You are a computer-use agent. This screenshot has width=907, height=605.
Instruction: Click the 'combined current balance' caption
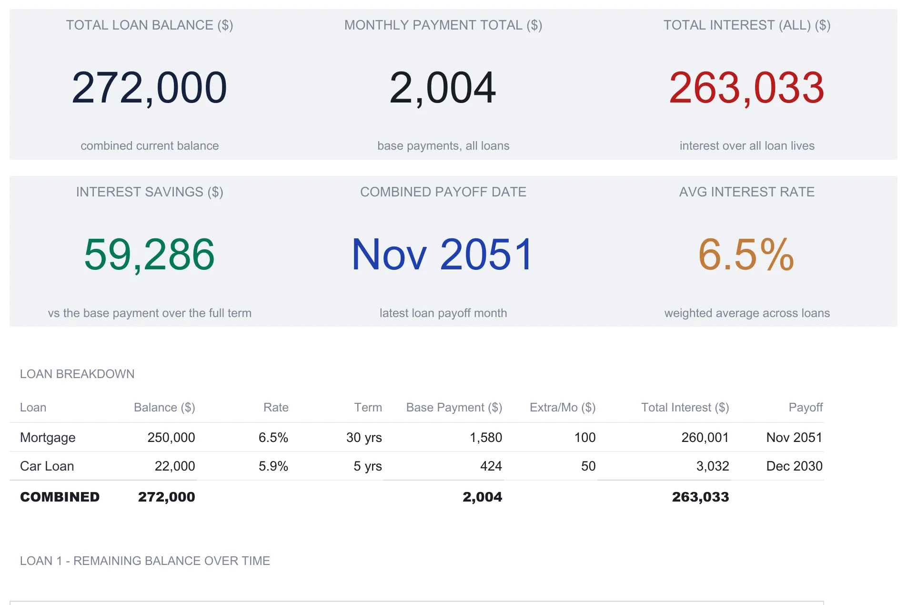pos(149,146)
